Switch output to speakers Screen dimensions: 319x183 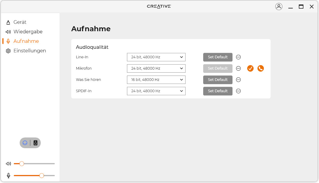pos(35,143)
